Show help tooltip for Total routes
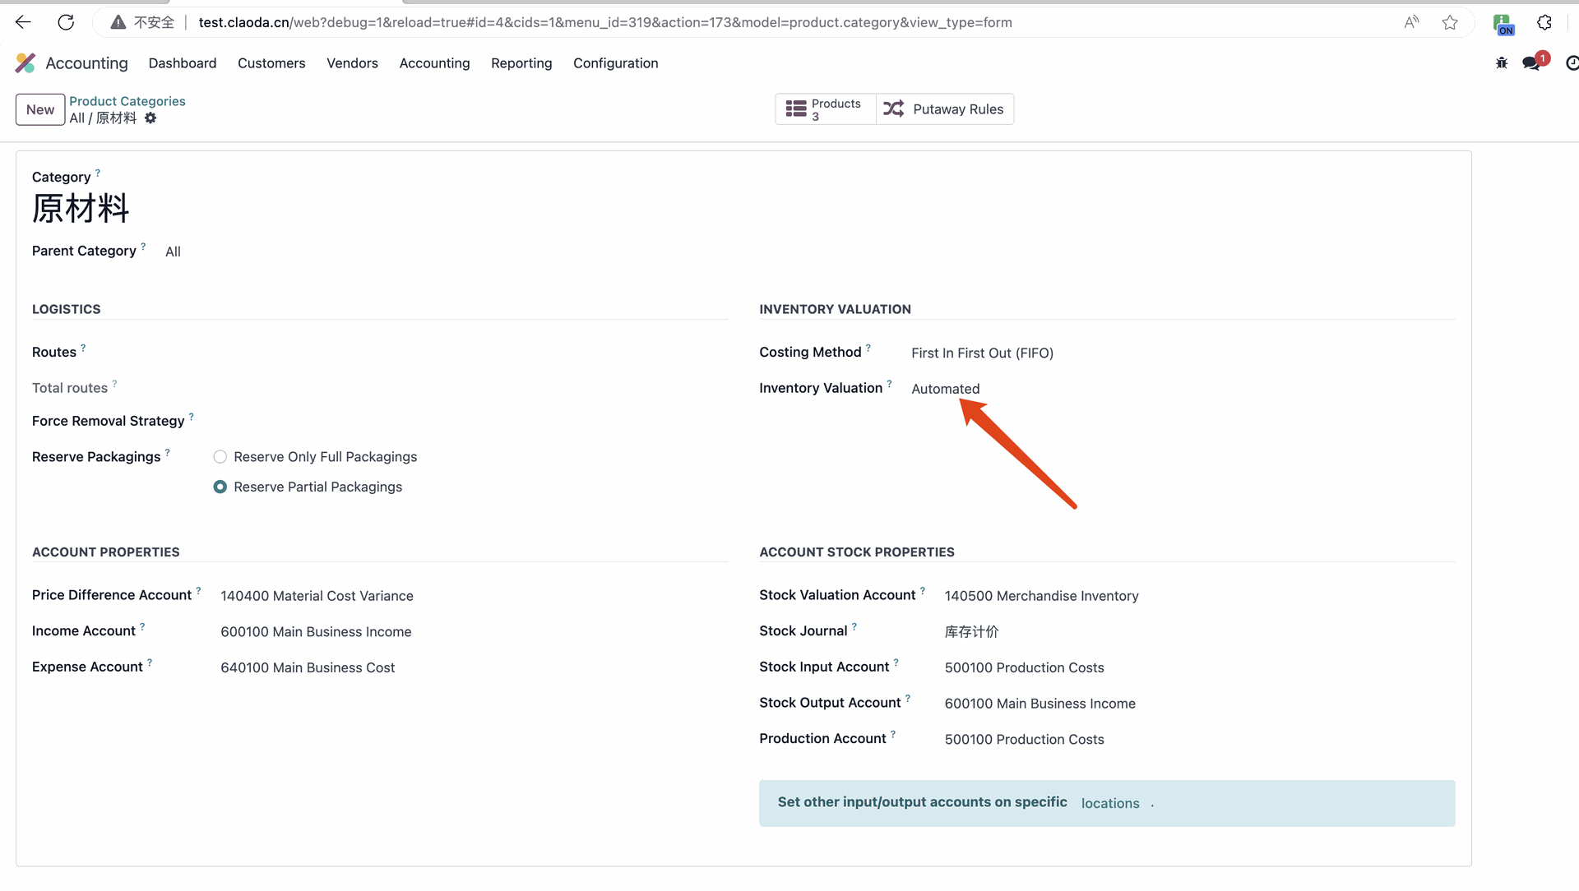This screenshot has height=891, width=1579. coord(114,384)
